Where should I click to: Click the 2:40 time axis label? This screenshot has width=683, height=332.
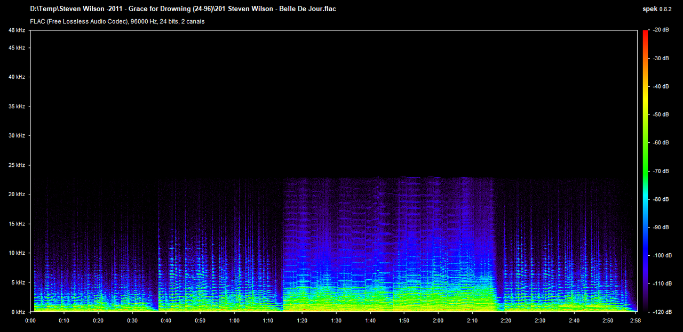[x=574, y=321]
